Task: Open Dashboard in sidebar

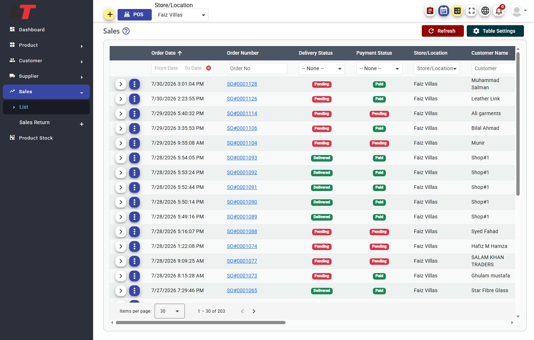Action: coord(46,30)
